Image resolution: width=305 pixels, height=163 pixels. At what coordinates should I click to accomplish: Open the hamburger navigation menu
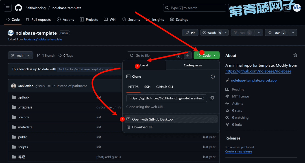[8, 8]
